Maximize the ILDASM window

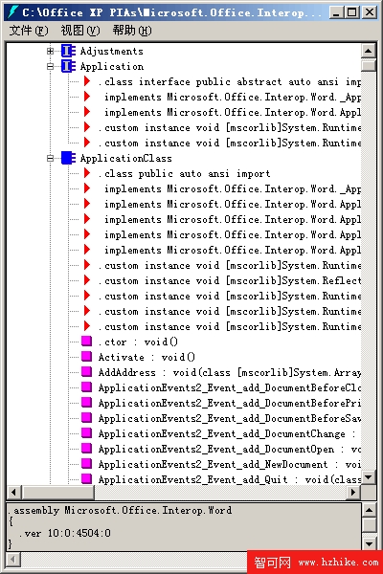click(x=351, y=12)
